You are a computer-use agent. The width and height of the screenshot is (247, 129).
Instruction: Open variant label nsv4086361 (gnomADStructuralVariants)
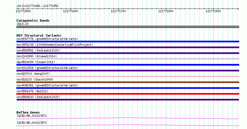point(47,85)
